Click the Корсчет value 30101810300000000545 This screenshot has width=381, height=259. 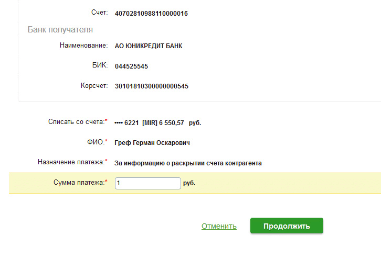tap(151, 86)
